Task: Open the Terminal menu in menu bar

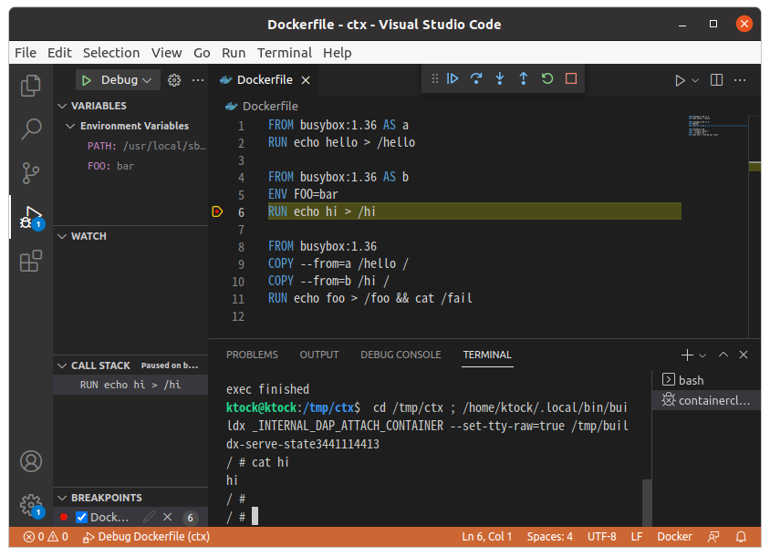Action: click(284, 53)
